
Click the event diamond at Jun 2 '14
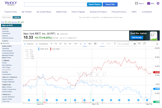(38, 100)
